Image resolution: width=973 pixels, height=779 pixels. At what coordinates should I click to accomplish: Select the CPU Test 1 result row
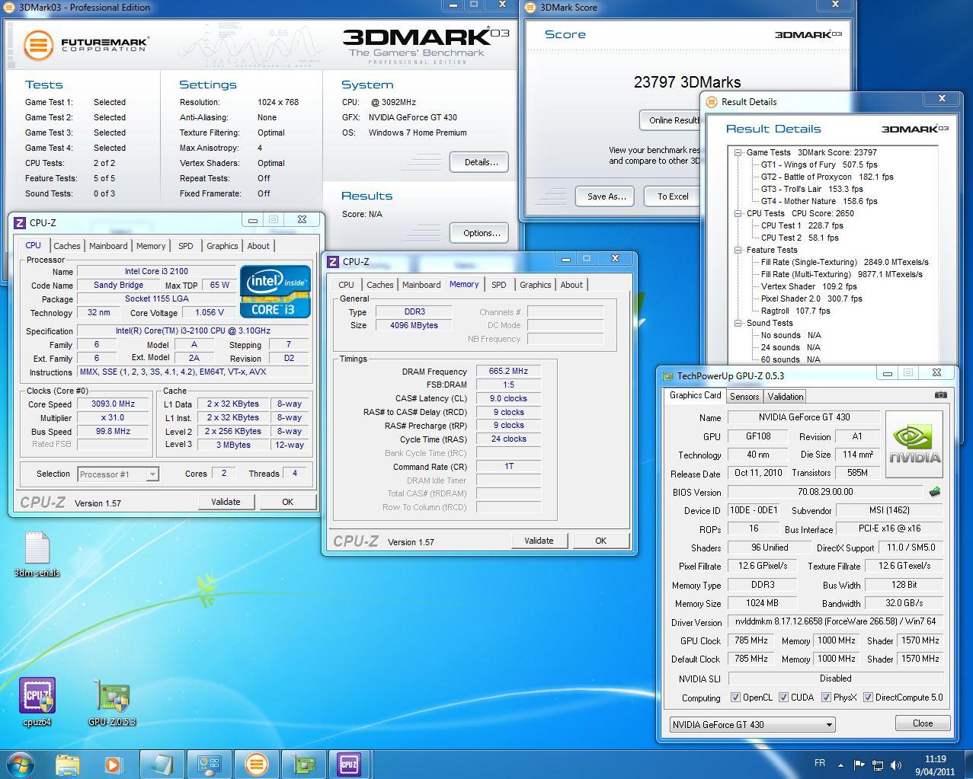tap(802, 225)
